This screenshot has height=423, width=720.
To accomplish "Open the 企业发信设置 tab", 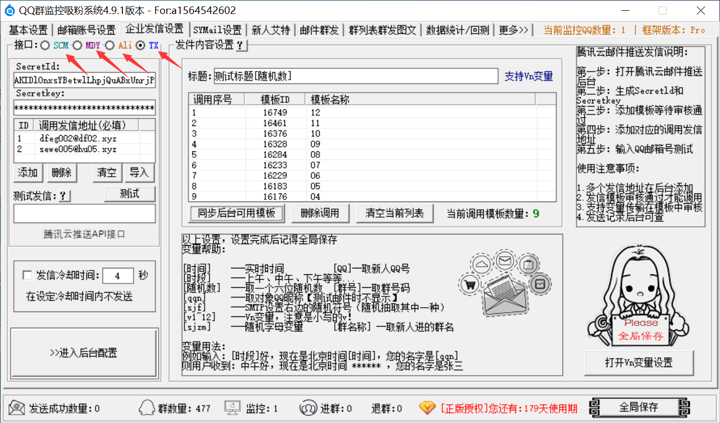I will tap(155, 29).
